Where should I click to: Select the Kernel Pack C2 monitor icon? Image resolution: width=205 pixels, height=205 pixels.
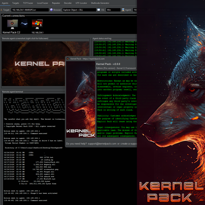coord(12,24)
